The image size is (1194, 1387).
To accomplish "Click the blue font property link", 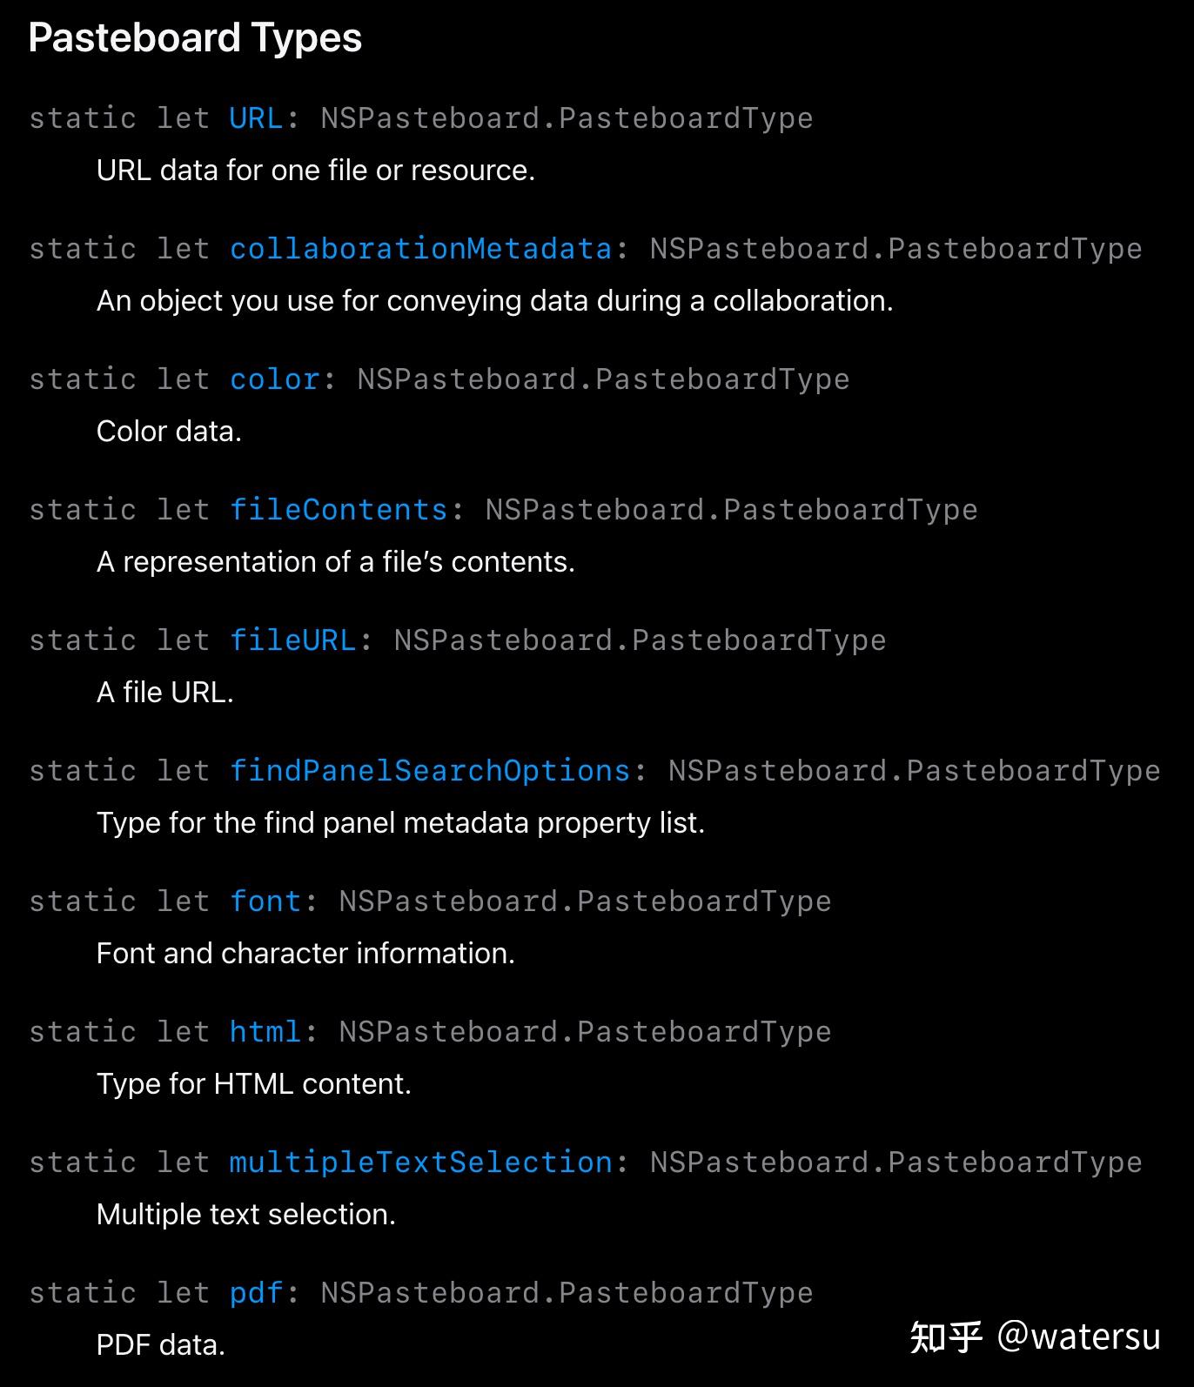I will [265, 901].
